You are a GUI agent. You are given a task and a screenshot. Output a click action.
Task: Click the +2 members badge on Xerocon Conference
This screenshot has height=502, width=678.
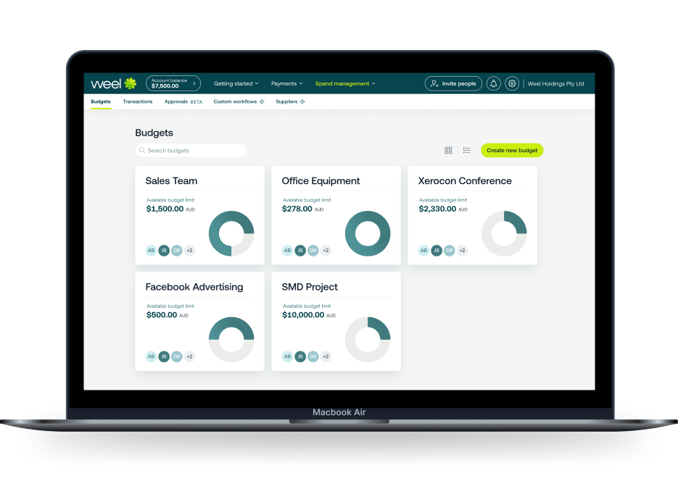pos(462,250)
